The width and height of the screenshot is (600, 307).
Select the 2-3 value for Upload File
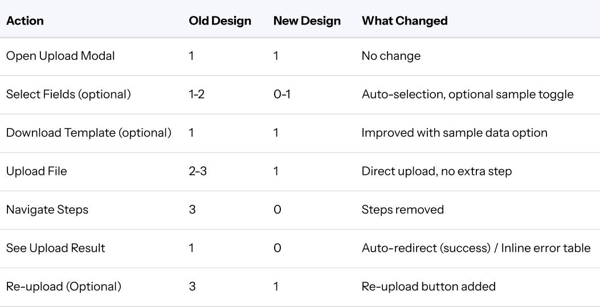198,171
